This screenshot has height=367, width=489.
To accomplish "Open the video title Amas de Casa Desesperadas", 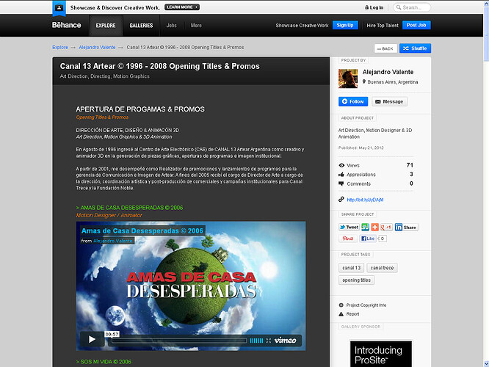I will pyautogui.click(x=142, y=230).
